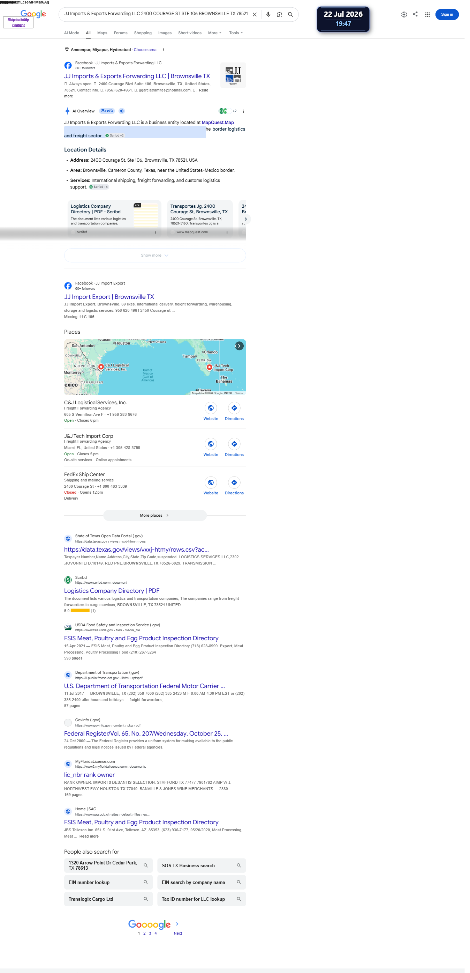Switch AI Overview language to Telugu
Image resolution: width=470 pixels, height=973 pixels.
pyautogui.click(x=107, y=111)
